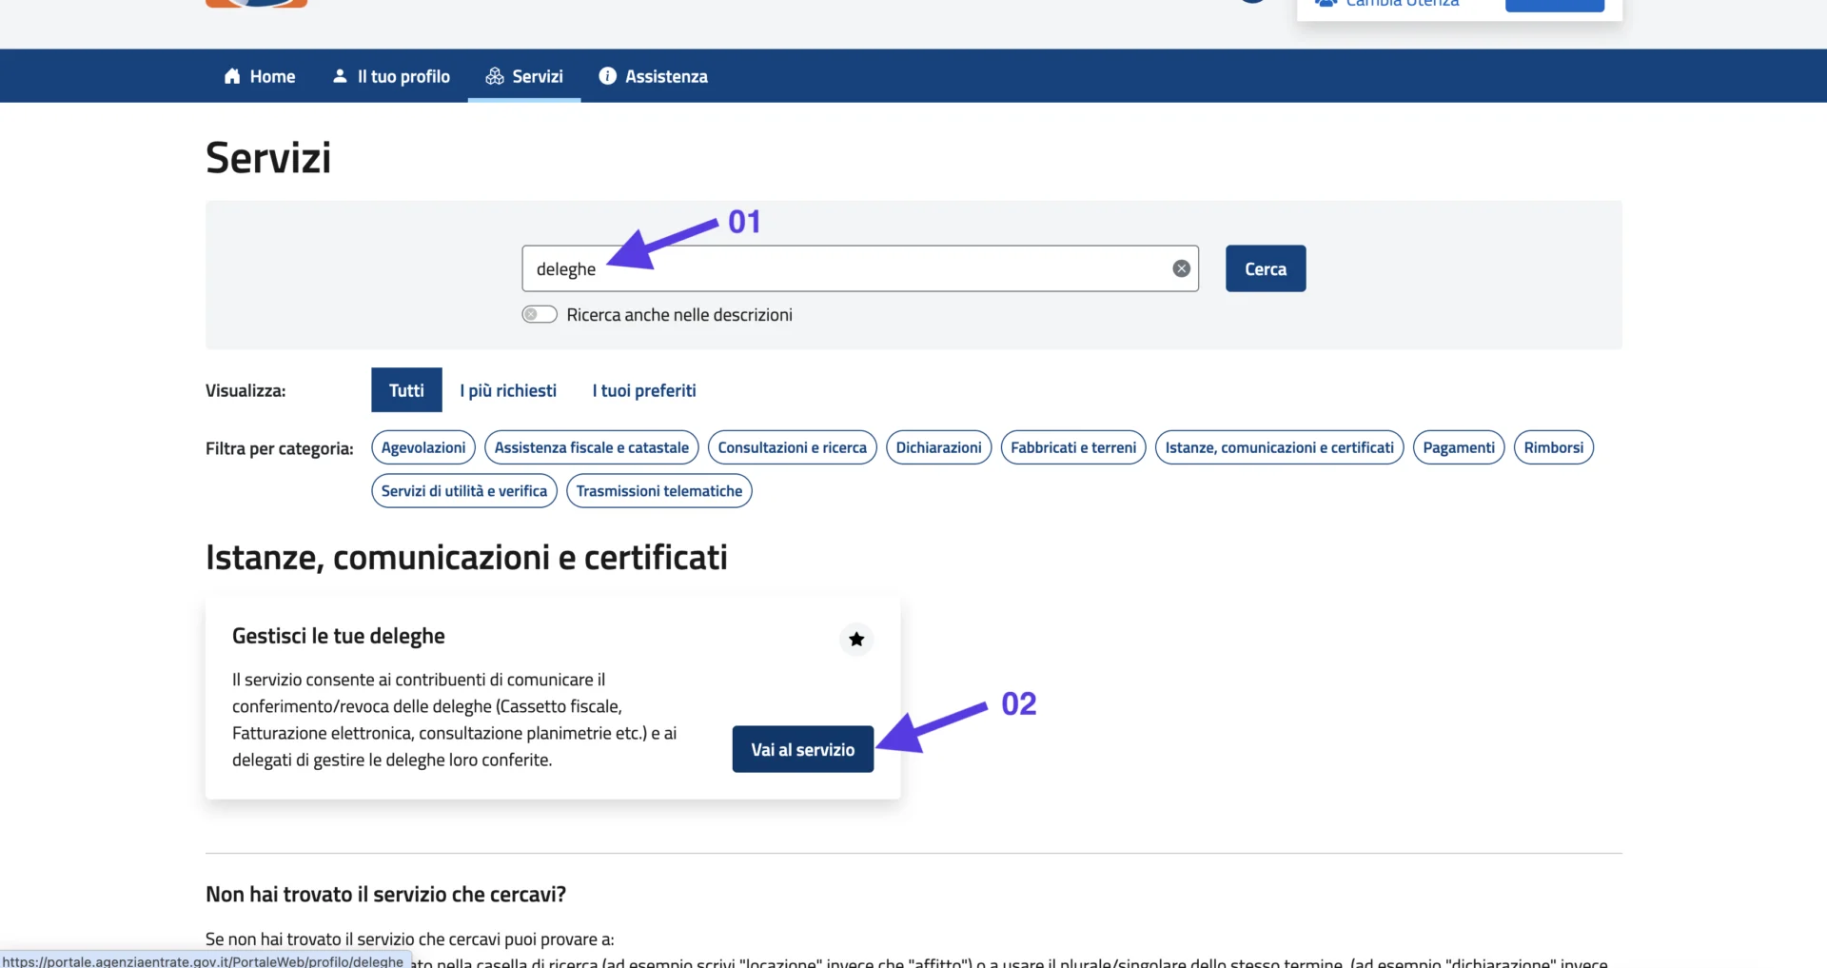
Task: Show I tuoi preferiti services
Action: click(644, 390)
